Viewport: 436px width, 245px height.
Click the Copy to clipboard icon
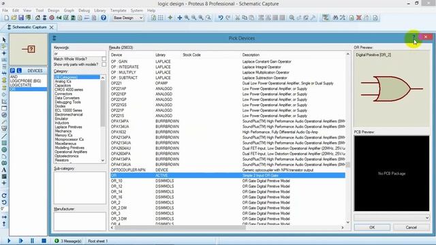pyautogui.click(x=245, y=18)
